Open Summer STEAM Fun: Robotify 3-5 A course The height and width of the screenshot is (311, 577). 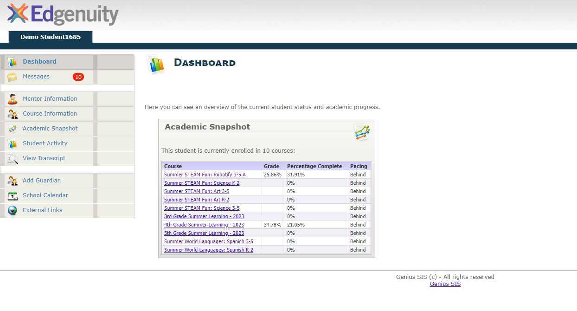(x=205, y=174)
